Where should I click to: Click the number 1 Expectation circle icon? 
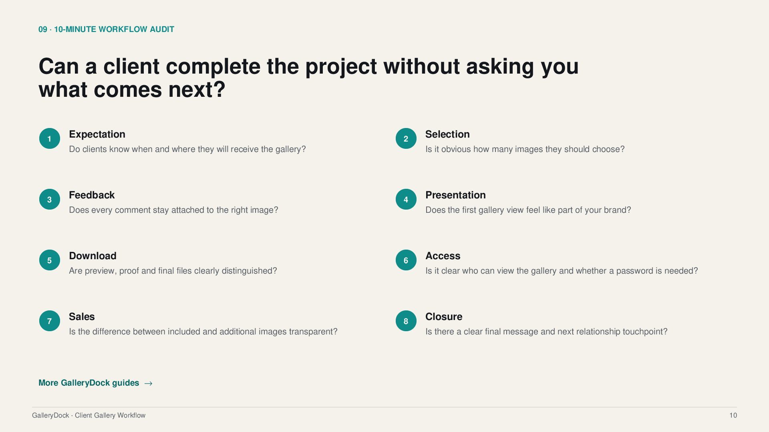click(x=50, y=138)
